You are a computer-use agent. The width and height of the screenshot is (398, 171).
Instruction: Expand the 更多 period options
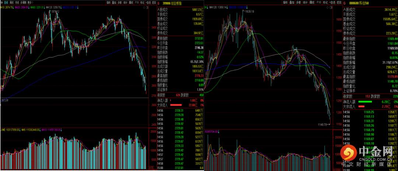click(x=30, y=3)
